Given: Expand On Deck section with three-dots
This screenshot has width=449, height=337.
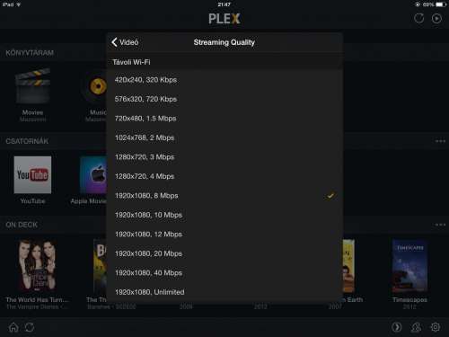Looking at the screenshot, I should pos(440,225).
